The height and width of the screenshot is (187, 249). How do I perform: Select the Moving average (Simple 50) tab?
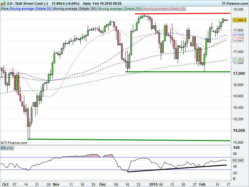(31, 9)
